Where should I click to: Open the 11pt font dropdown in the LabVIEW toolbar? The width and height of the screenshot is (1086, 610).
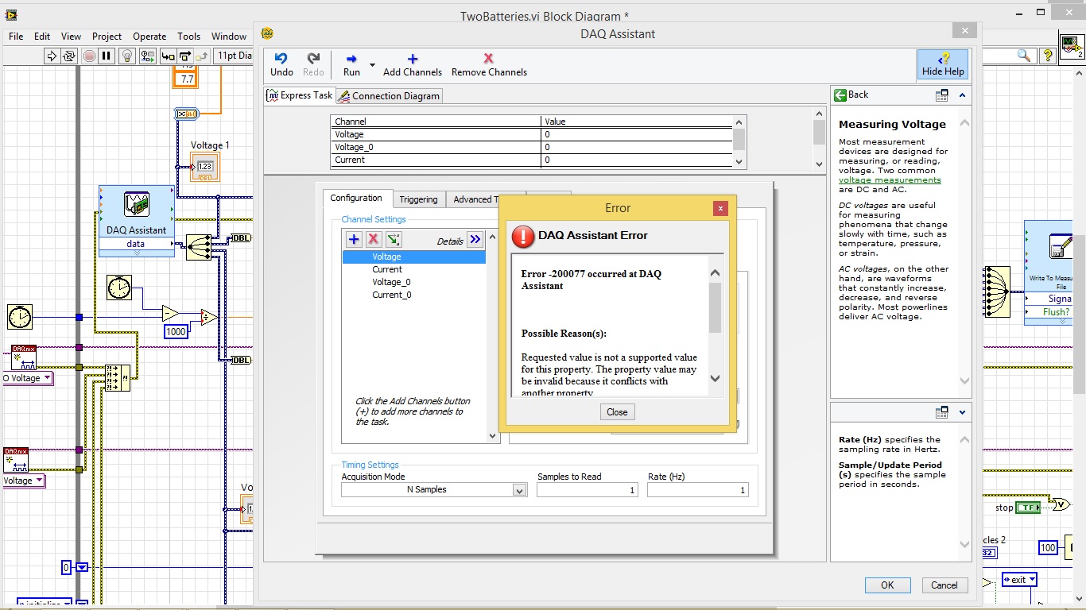(x=234, y=56)
